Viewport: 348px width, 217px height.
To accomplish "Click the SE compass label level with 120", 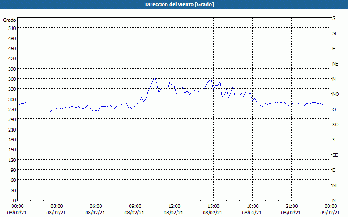I will point(335,155).
